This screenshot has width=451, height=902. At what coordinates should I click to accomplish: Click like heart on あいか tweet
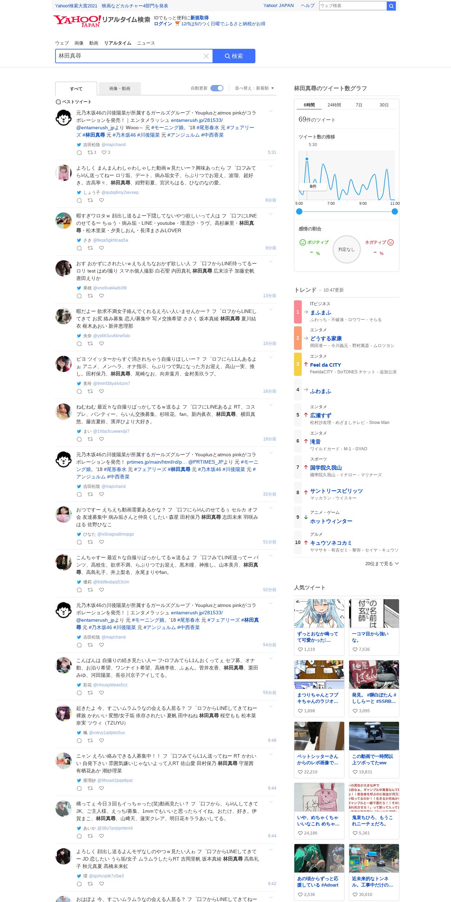click(x=102, y=836)
